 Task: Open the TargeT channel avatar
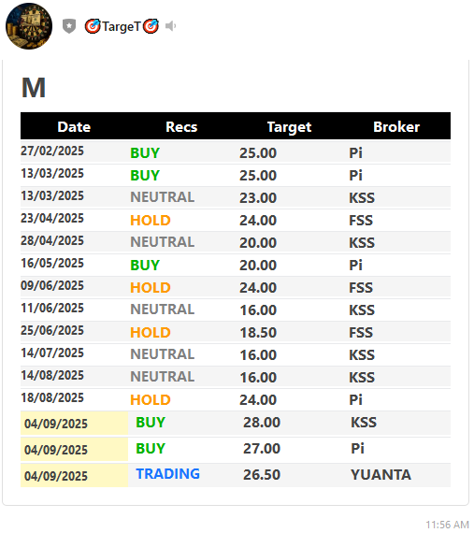pyautogui.click(x=29, y=26)
